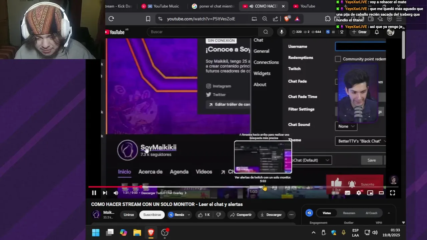Viewport: 427px width, 240px height.
Task: Bookmark the current page
Action: click(148, 19)
